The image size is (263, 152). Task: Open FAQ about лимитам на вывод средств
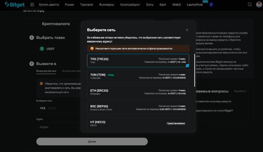213,101
